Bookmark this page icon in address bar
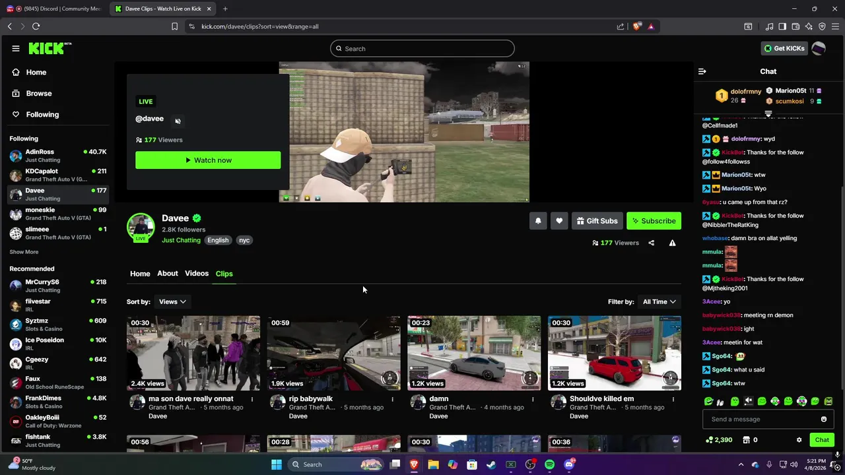The width and height of the screenshot is (845, 475). pyautogui.click(x=174, y=26)
